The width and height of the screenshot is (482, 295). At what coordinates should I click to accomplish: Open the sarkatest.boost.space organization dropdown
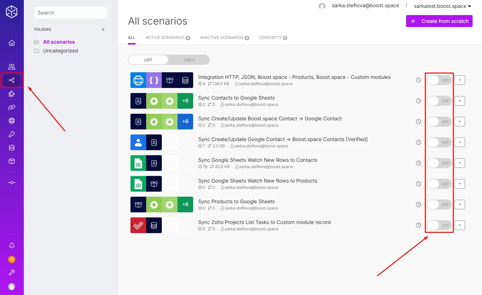(442, 6)
